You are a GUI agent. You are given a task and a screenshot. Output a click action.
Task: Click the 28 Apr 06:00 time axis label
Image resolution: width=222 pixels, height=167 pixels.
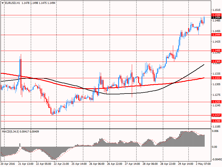150,164
